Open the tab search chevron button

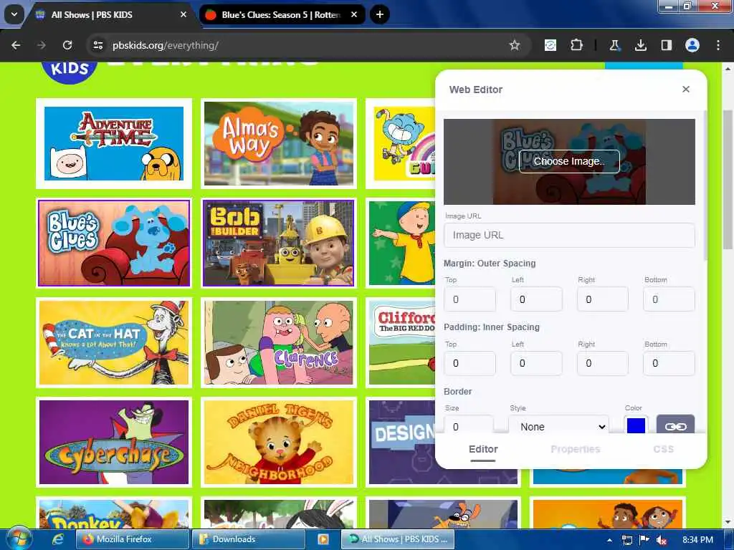14,14
